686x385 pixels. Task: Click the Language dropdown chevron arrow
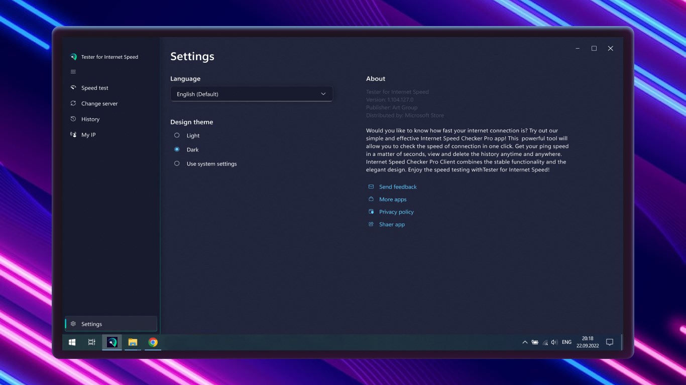323,94
